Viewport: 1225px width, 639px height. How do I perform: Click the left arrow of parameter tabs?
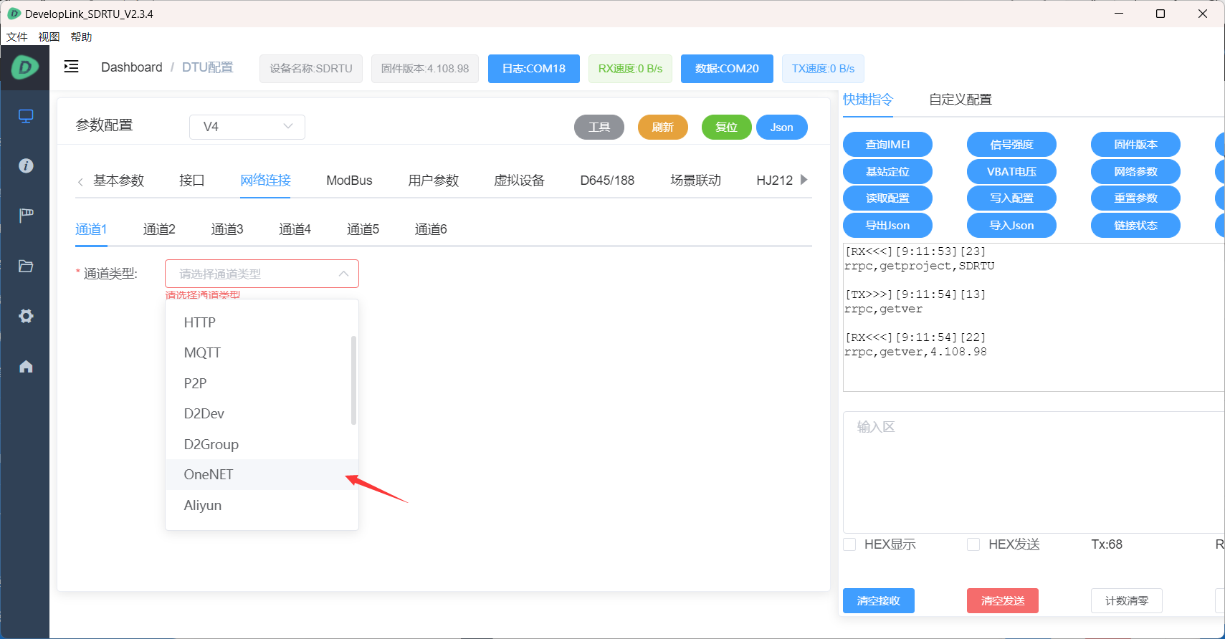tap(80, 182)
